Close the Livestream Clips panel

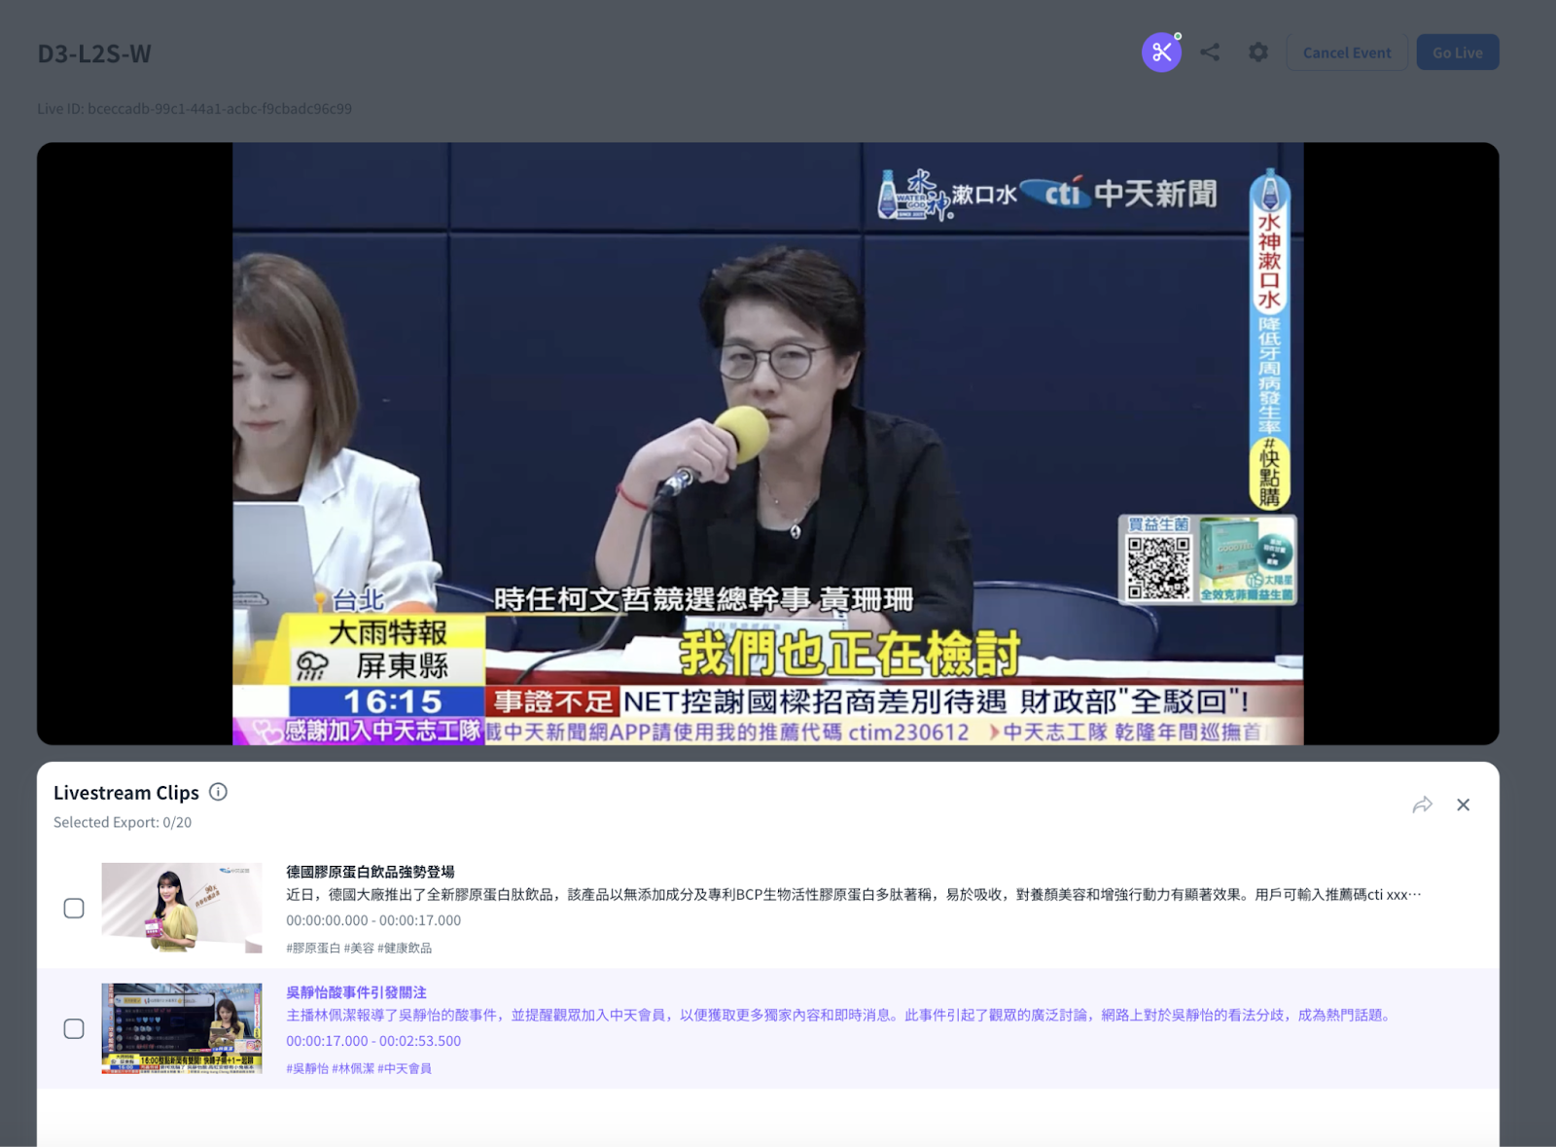tap(1463, 805)
